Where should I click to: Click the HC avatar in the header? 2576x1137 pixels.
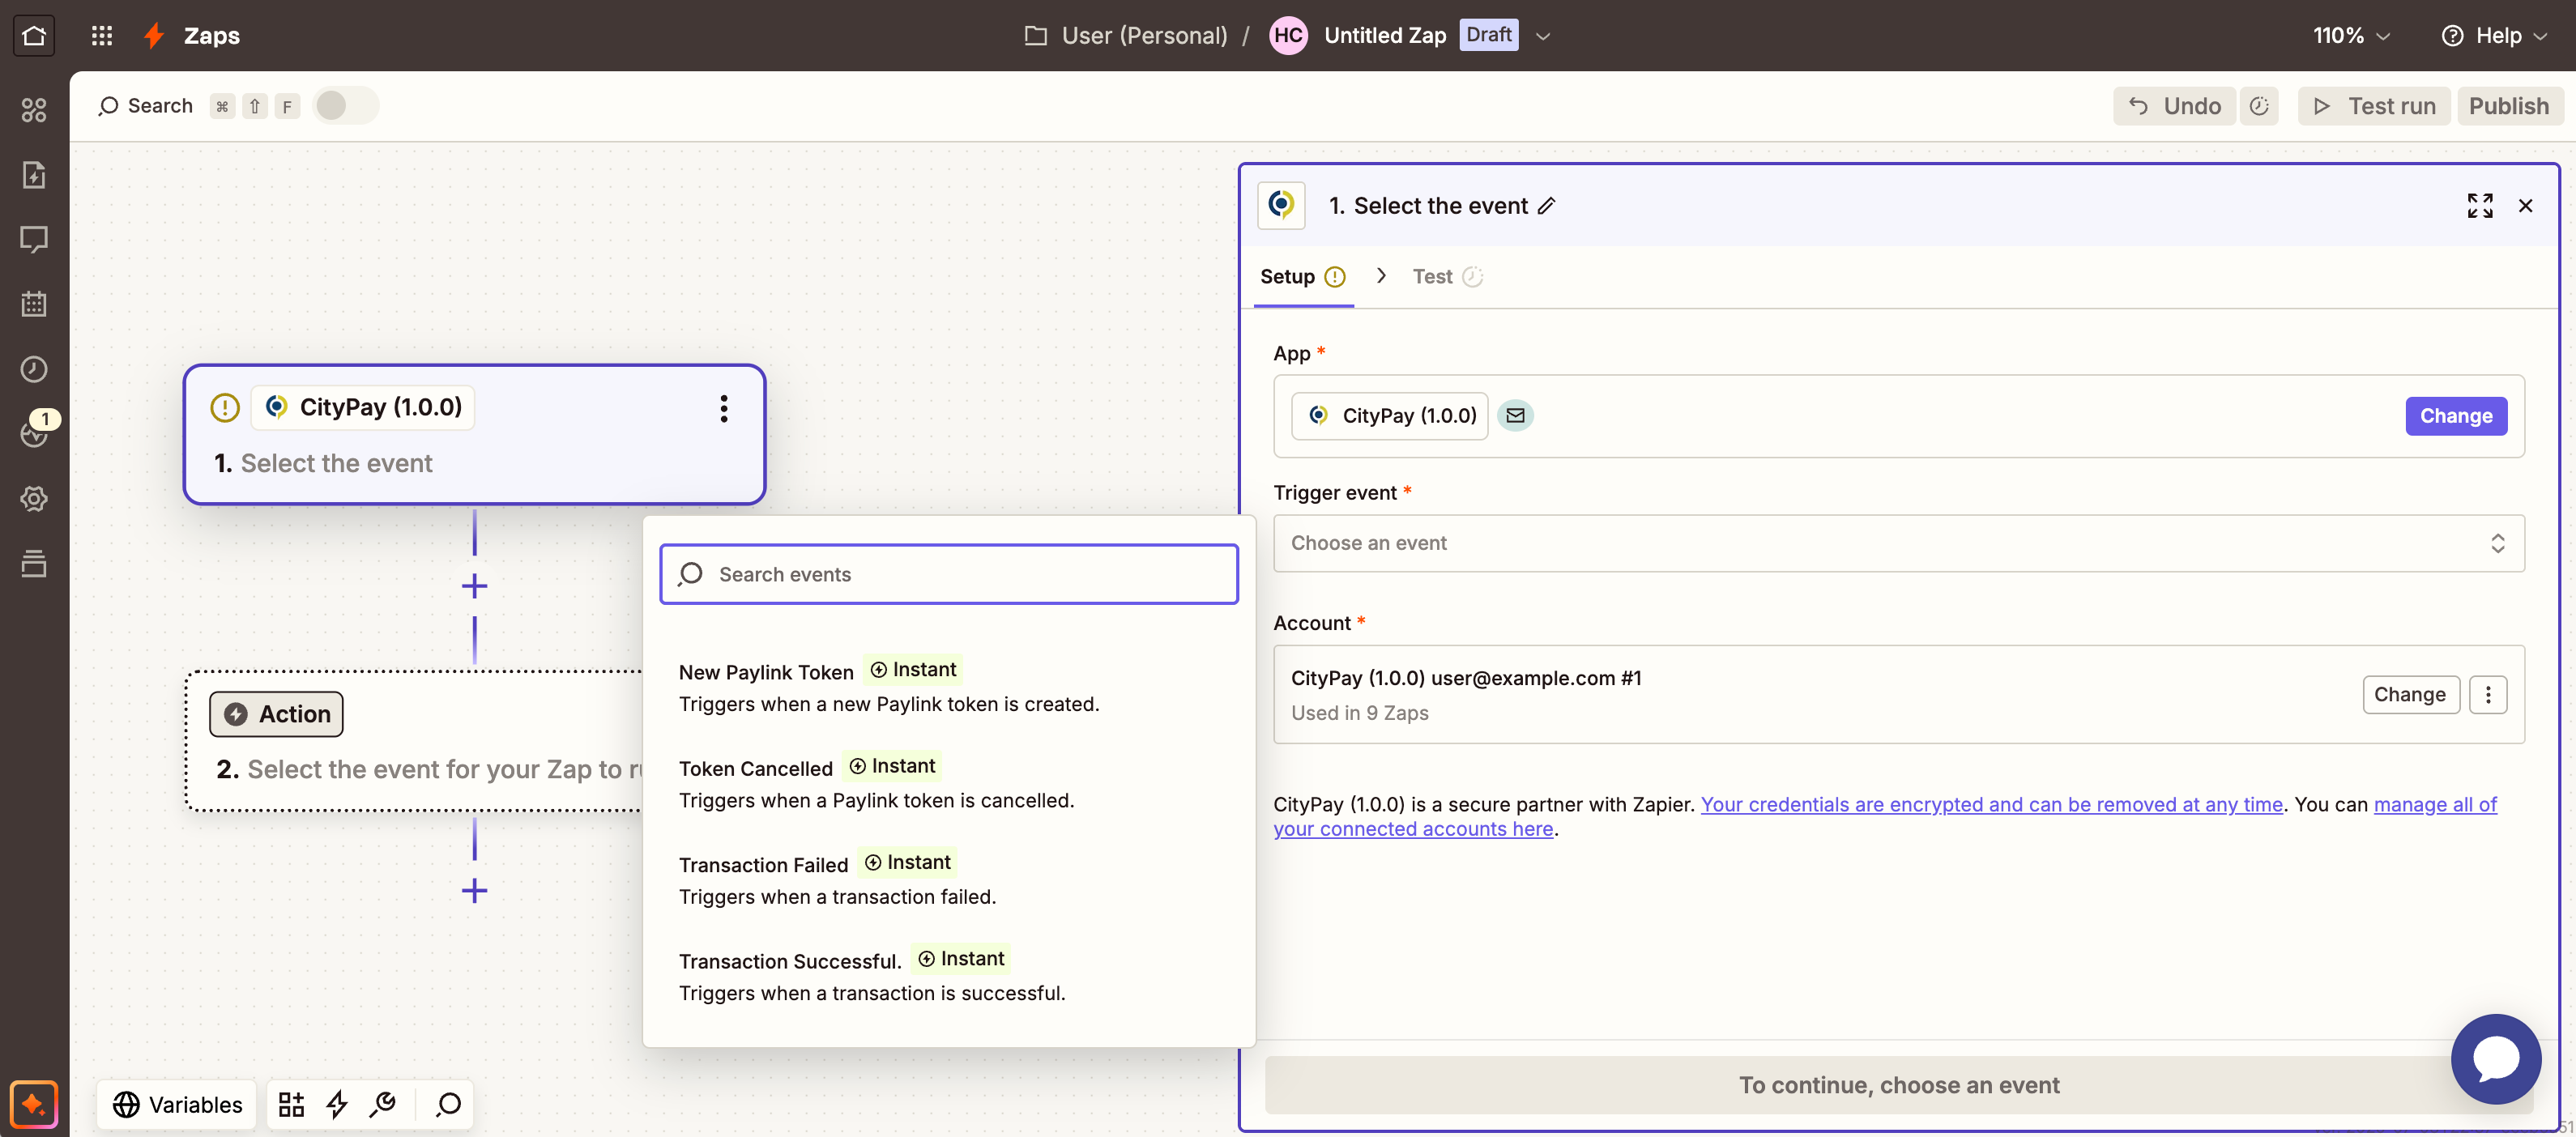pos(1288,36)
